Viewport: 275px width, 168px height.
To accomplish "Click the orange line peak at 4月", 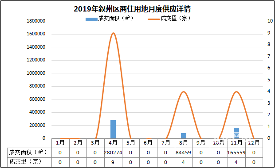I will pyautogui.click(x=113, y=33).
